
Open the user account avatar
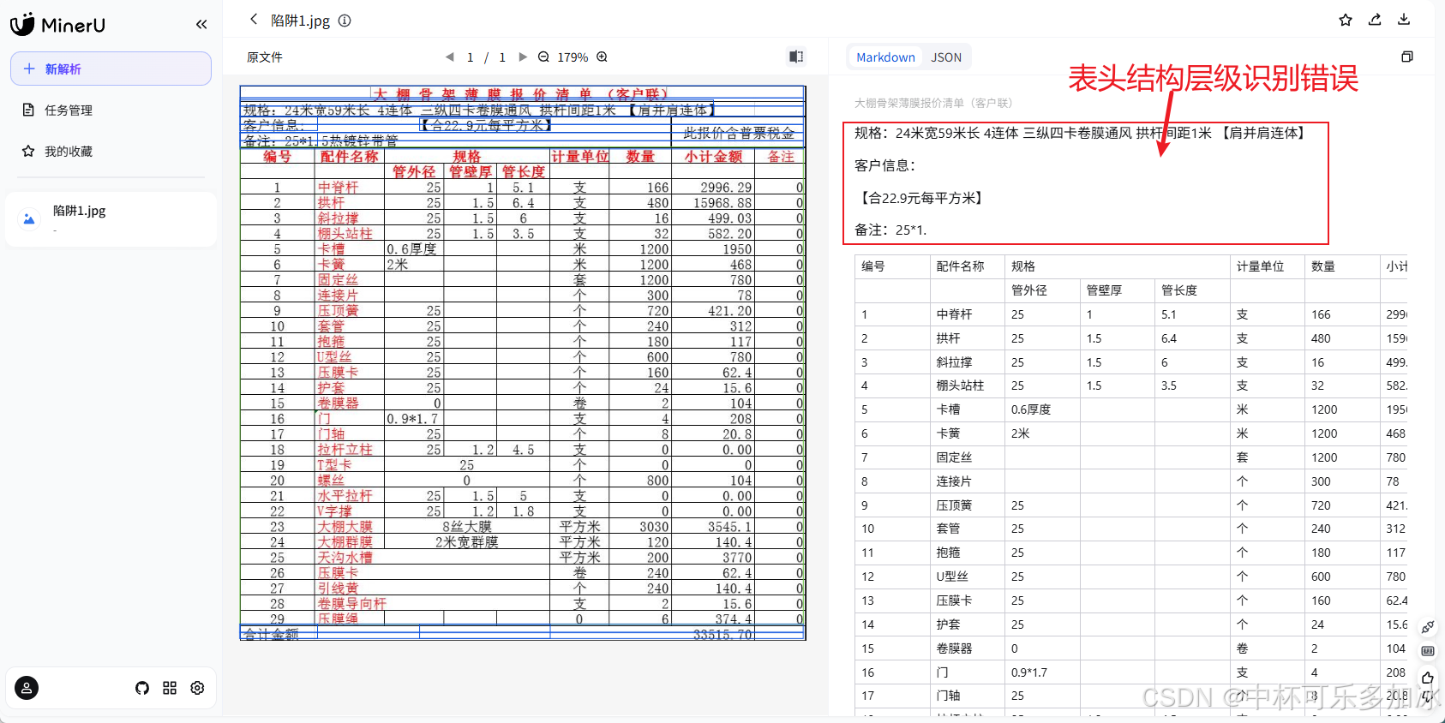point(27,688)
